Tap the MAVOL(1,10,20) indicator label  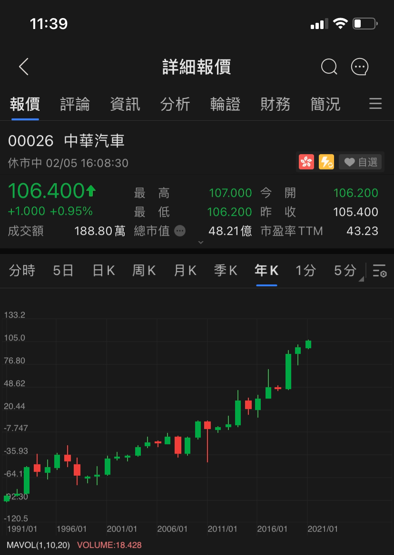38,545
